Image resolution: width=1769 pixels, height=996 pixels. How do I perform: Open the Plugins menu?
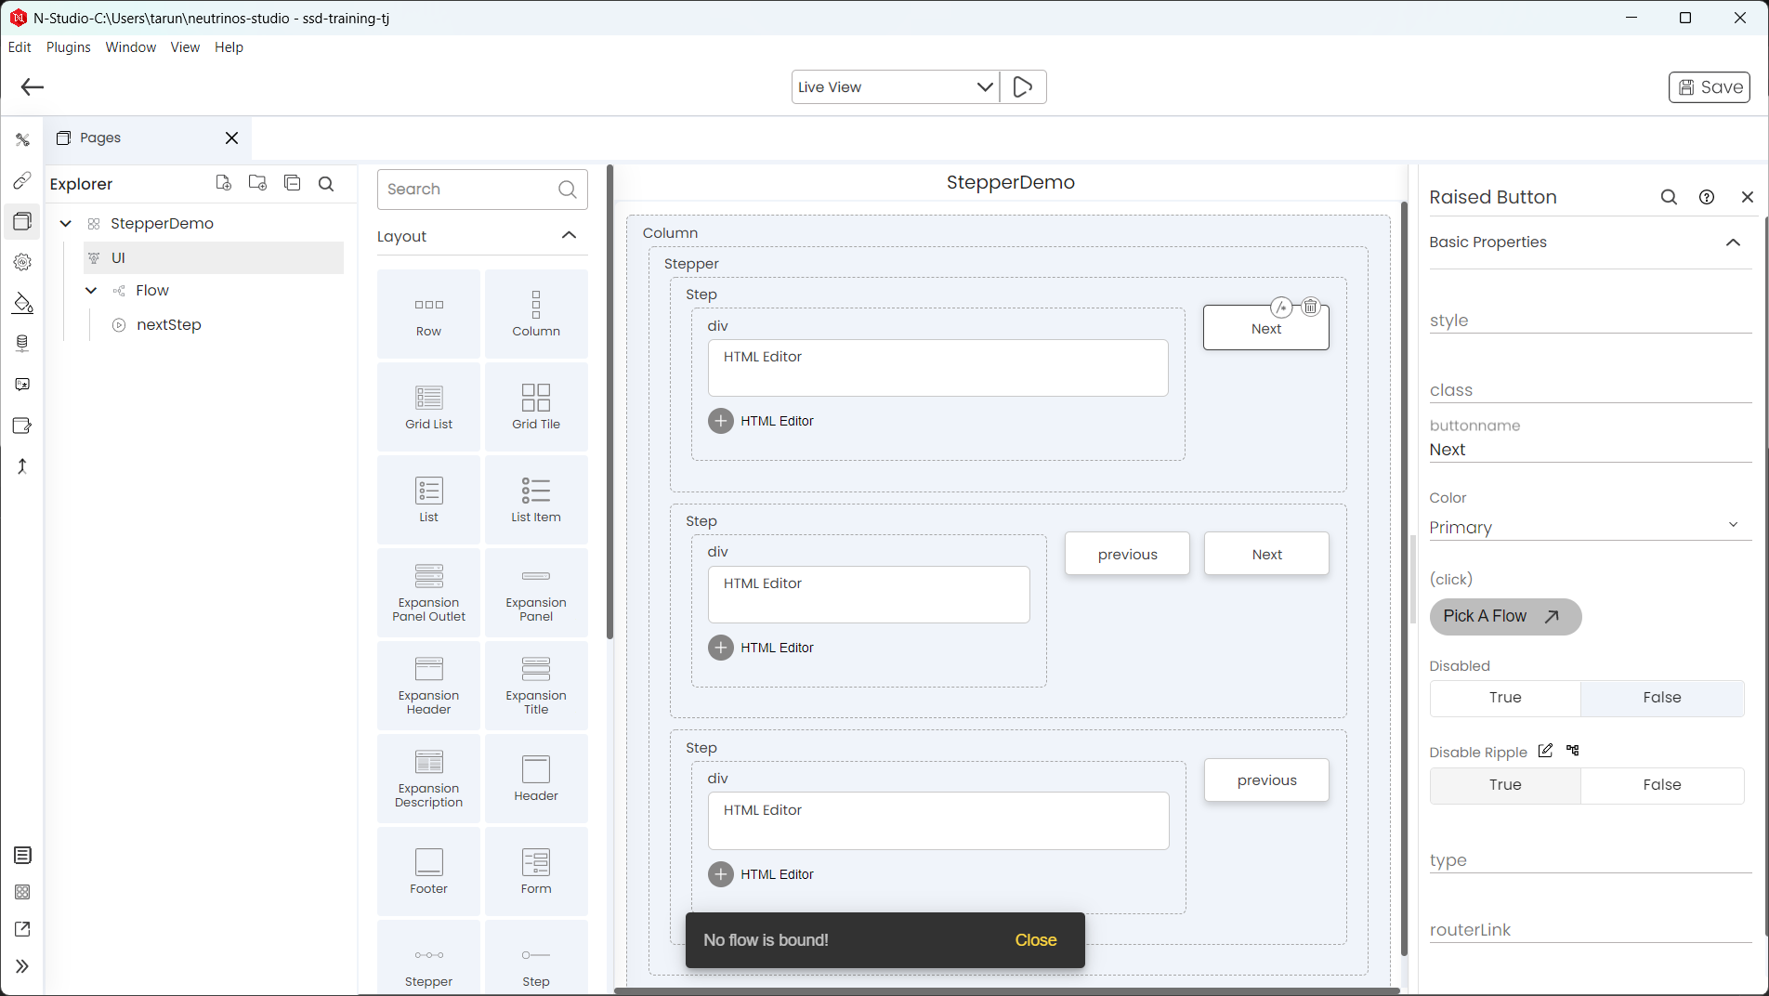click(x=69, y=47)
